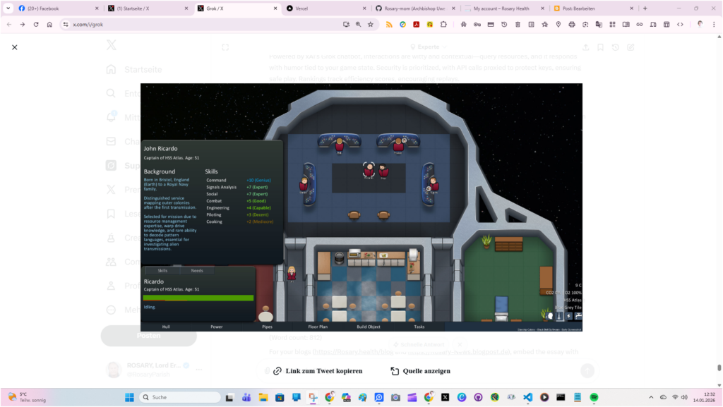This screenshot has height=407, width=723.
Task: Click the Windows Start button
Action: [129, 397]
